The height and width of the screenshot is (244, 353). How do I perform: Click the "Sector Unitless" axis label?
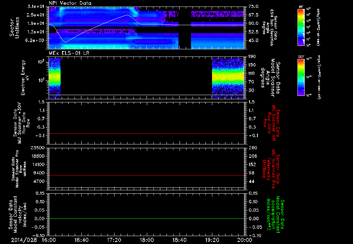14,28
